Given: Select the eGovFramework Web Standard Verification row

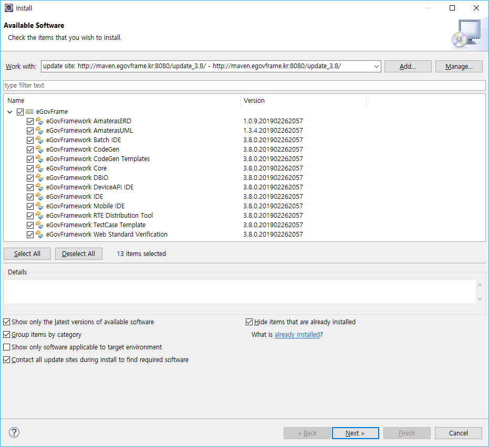Looking at the screenshot, I should click(107, 235).
